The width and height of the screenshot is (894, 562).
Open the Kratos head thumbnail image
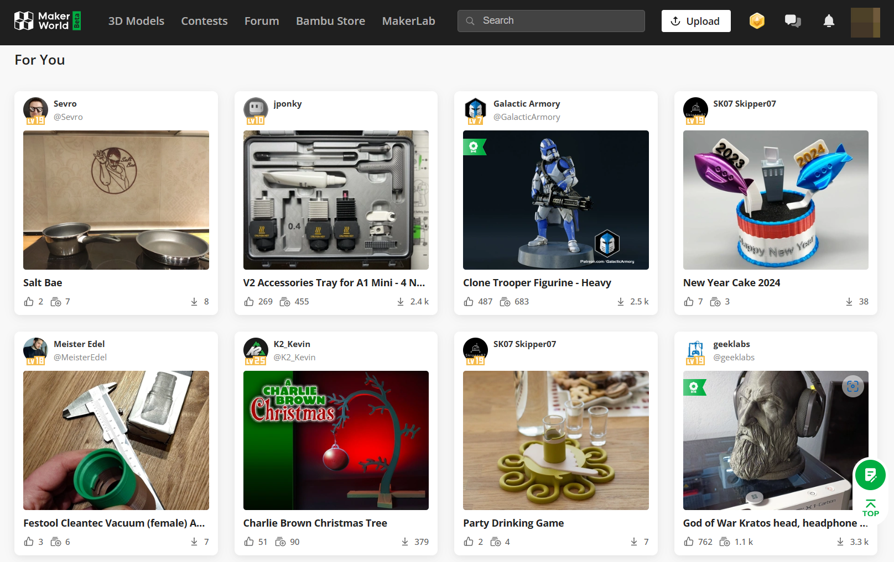coord(776,440)
